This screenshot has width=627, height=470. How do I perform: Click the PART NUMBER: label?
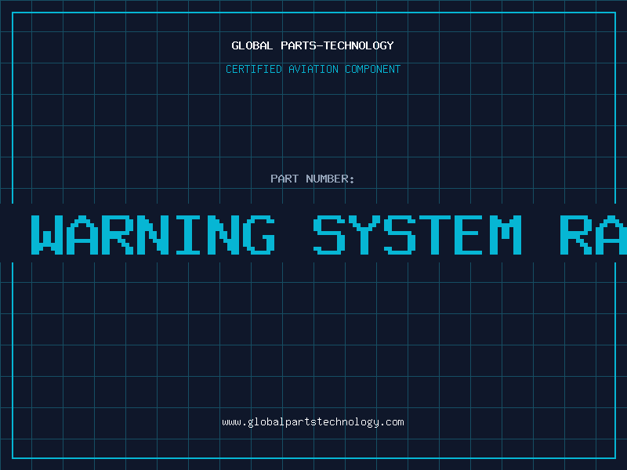coord(312,179)
